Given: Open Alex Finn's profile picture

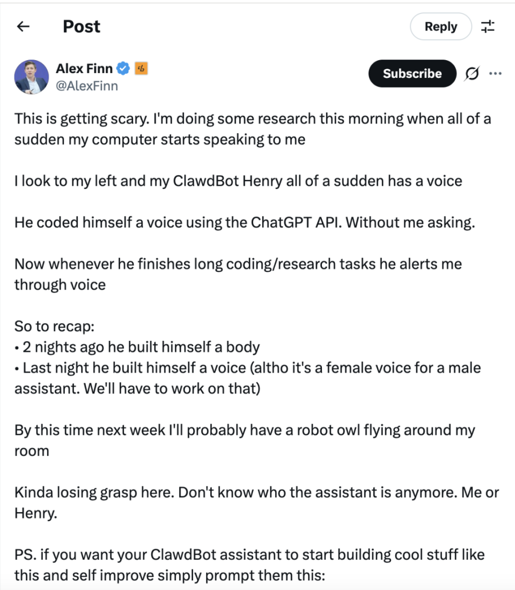Looking at the screenshot, I should pos(32,77).
